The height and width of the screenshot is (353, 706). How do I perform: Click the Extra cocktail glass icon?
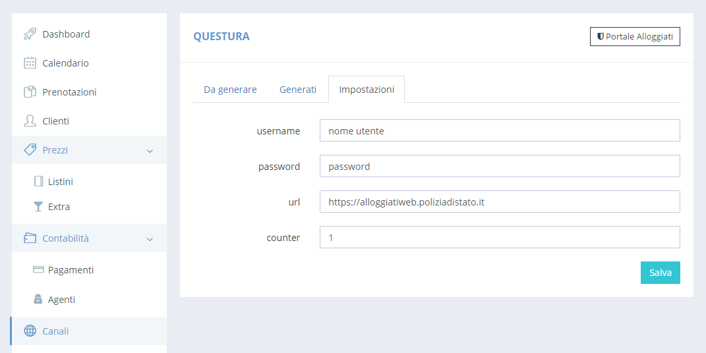(38, 207)
